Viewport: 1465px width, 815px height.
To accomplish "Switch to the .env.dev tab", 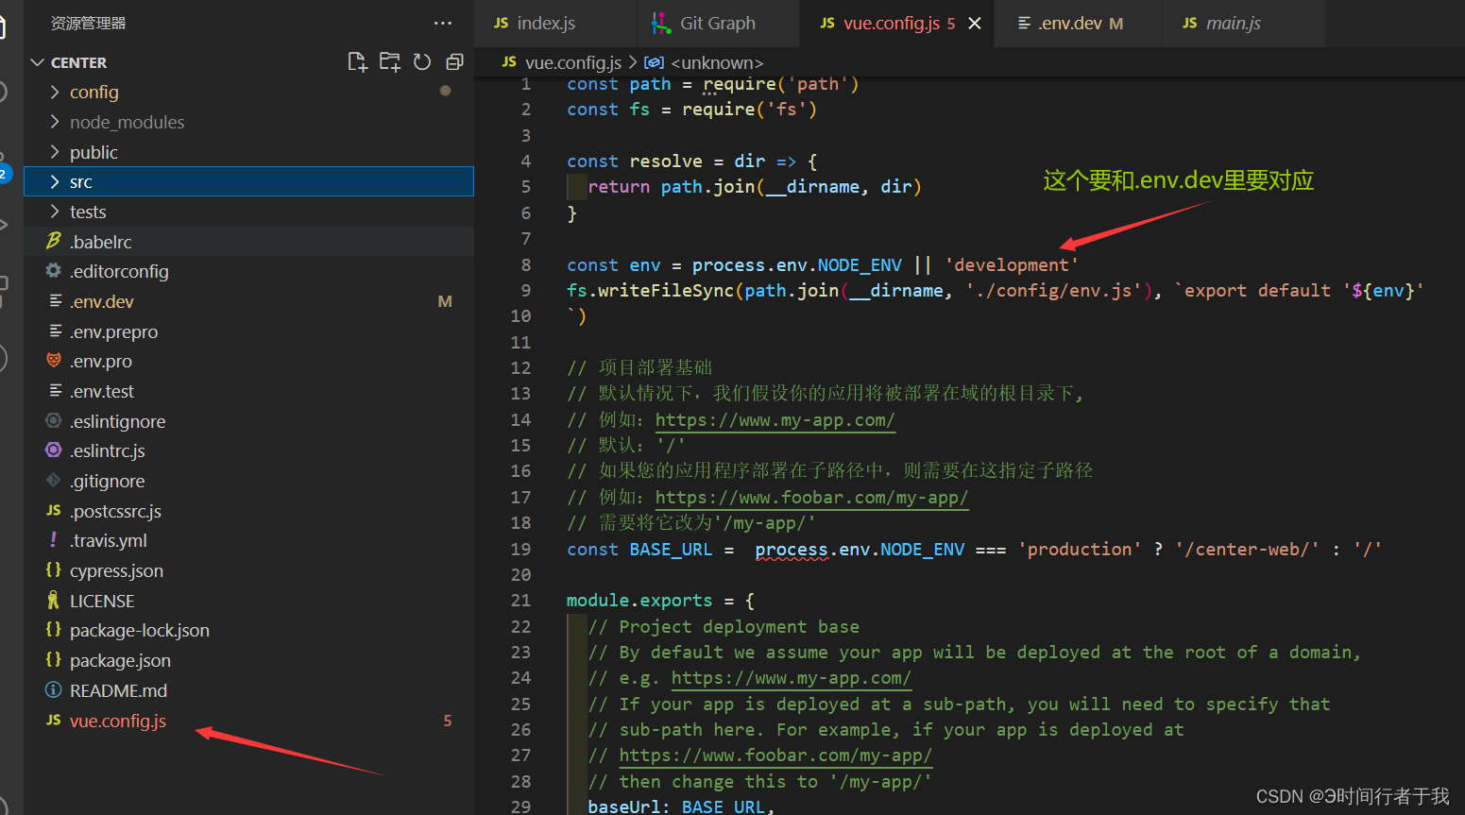I will coord(1068,23).
